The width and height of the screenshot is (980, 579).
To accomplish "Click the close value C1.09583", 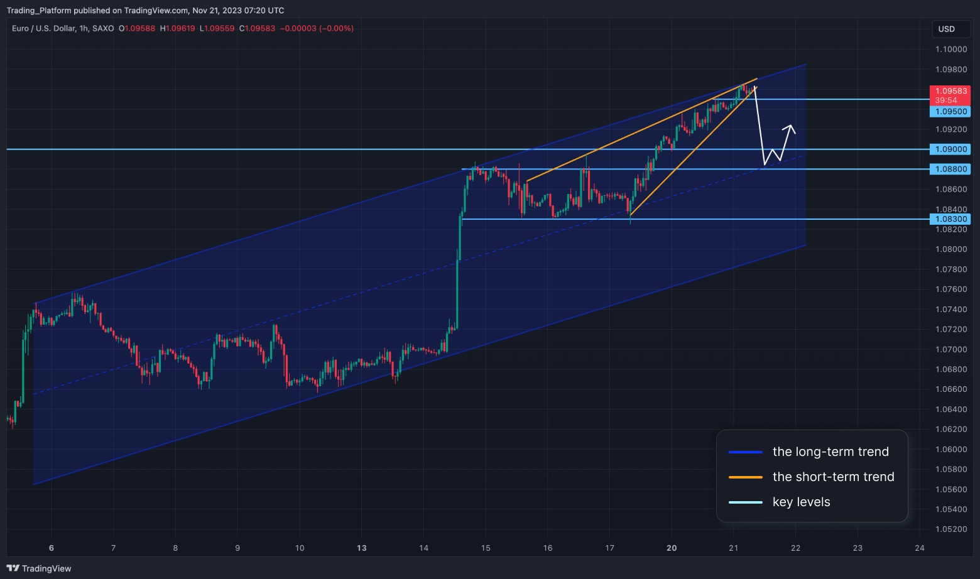I will (258, 28).
